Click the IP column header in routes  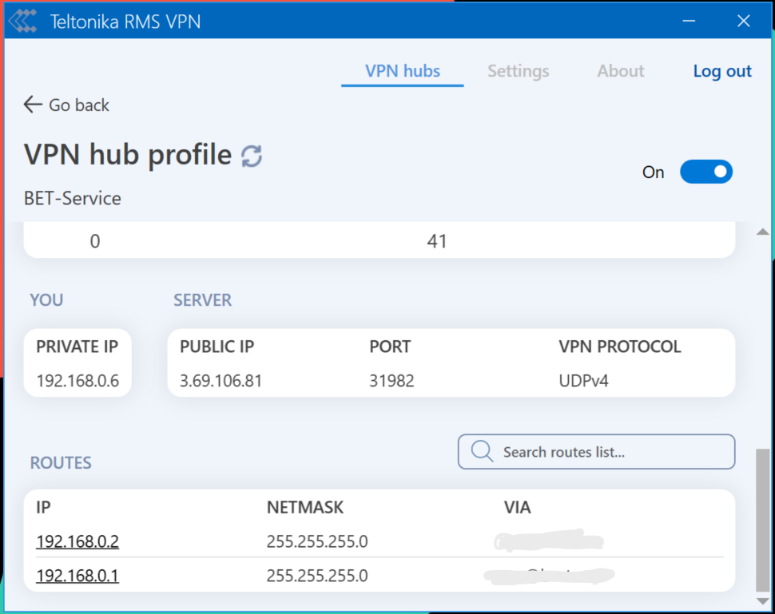pos(43,507)
